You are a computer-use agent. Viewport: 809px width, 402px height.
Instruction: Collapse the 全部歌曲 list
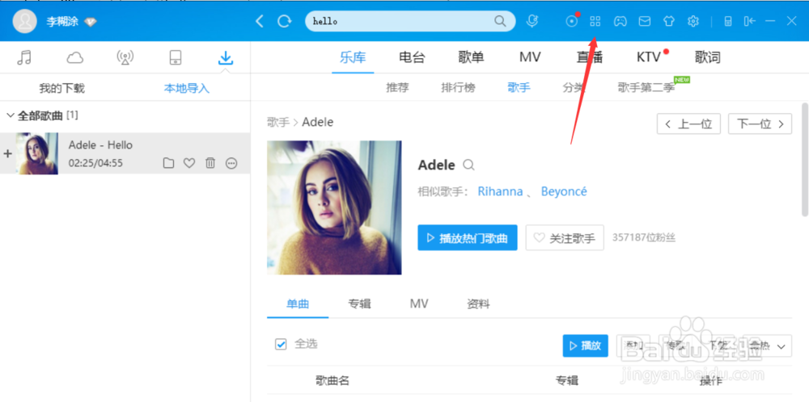11,115
